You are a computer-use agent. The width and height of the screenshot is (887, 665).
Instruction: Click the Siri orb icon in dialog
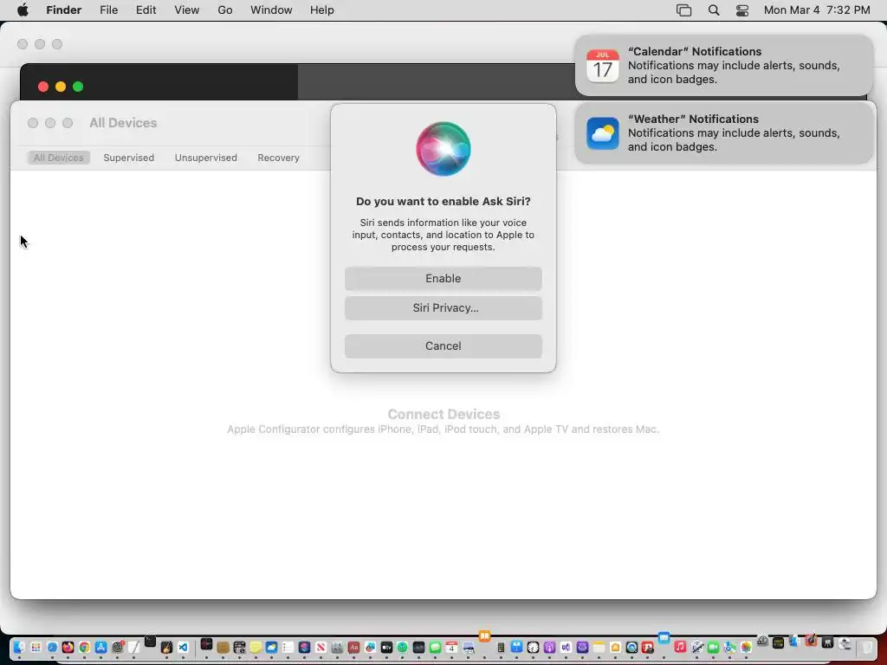click(x=443, y=149)
